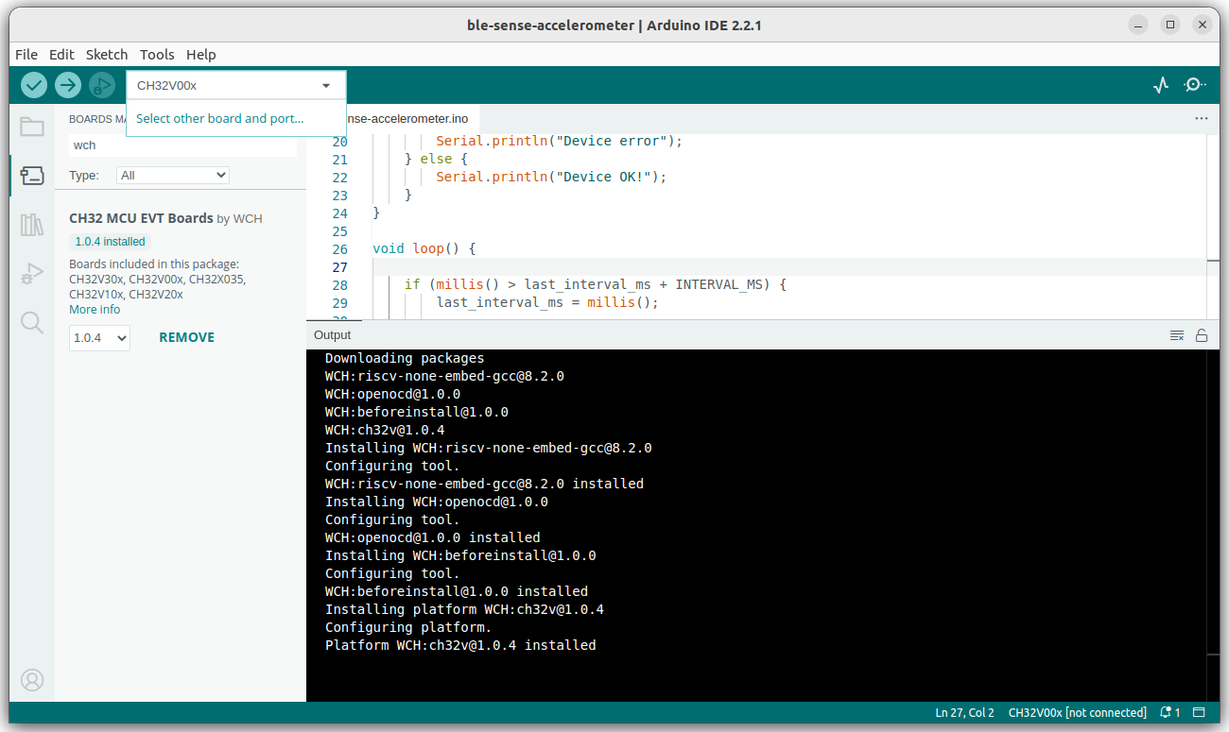Open the More info link
Image resolution: width=1229 pixels, height=732 pixels.
coord(95,310)
